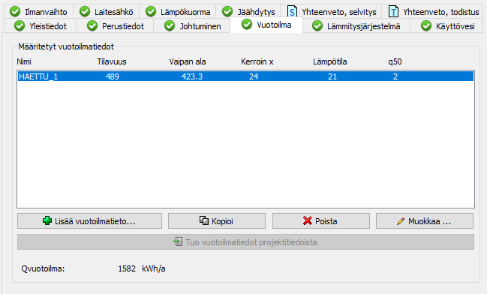Switch to the Lämpökuorma tab
Image resolution: width=487 pixels, height=294 pixels.
178,12
